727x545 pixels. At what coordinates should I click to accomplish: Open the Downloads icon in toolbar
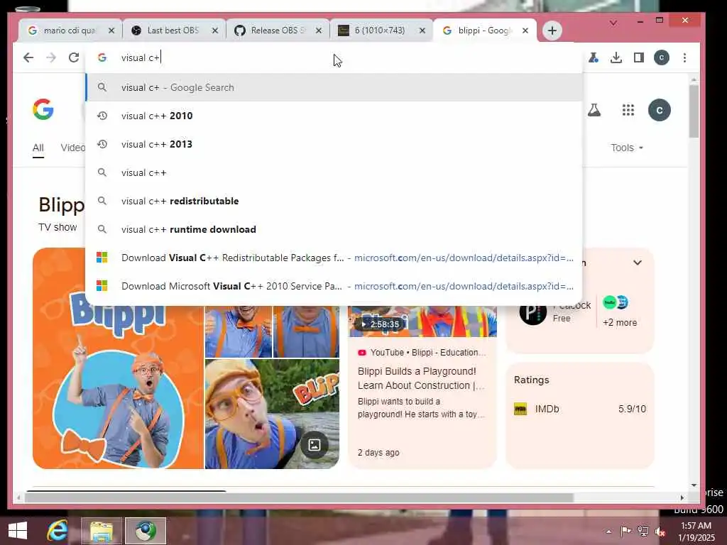pos(616,57)
